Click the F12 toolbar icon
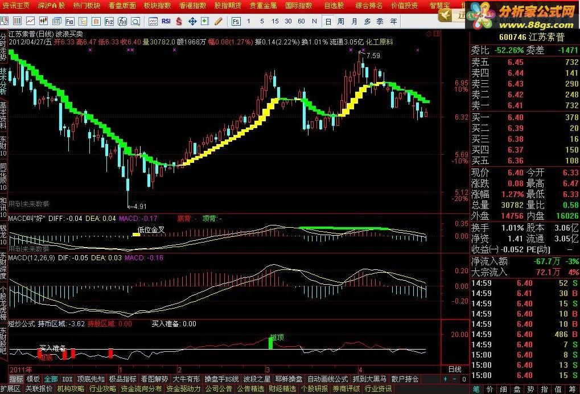 pos(109,21)
